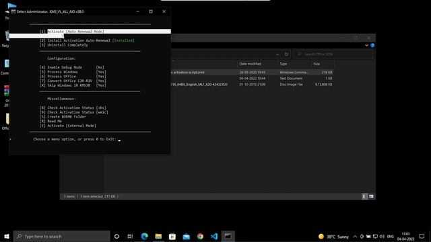Expand the File Explorer ribbon chevron
This screenshot has height=242, width=431.
pyautogui.click(x=366, y=45)
